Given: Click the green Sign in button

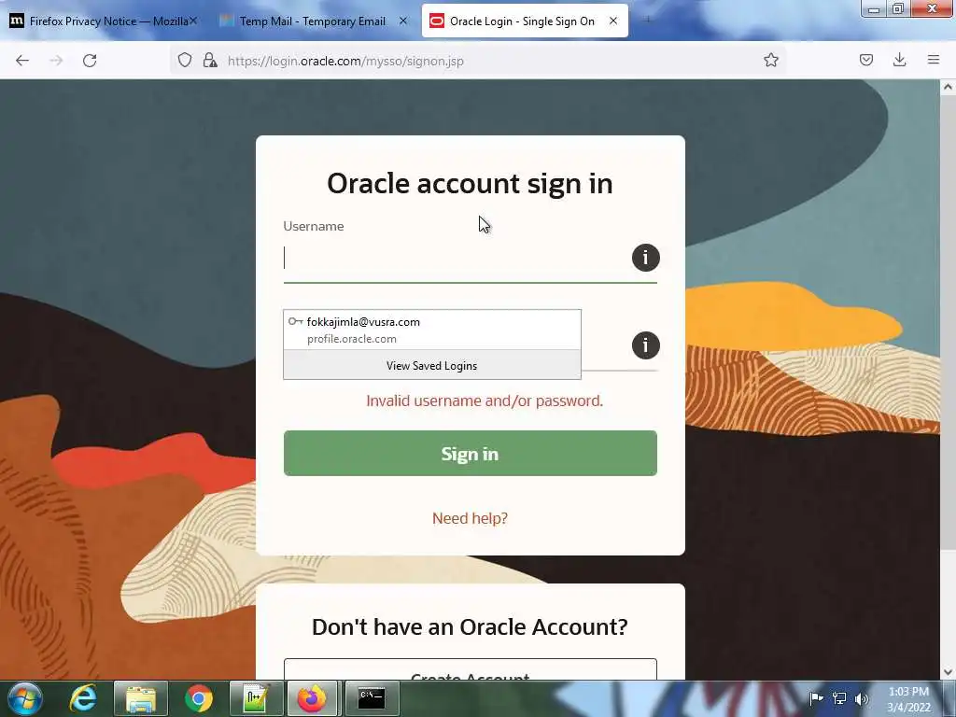Looking at the screenshot, I should (x=471, y=453).
